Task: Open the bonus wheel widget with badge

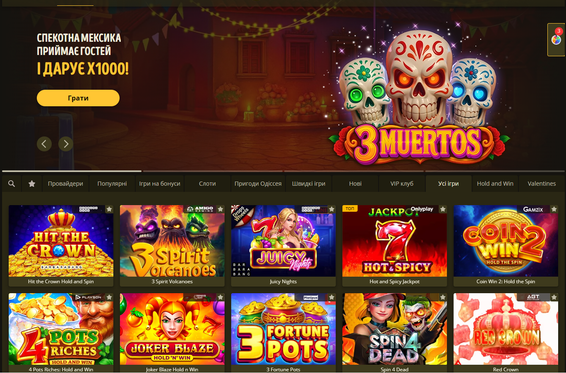Action: pyautogui.click(x=556, y=40)
